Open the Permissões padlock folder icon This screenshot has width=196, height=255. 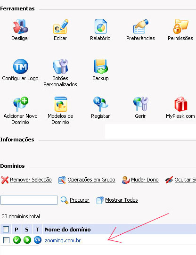(180, 26)
